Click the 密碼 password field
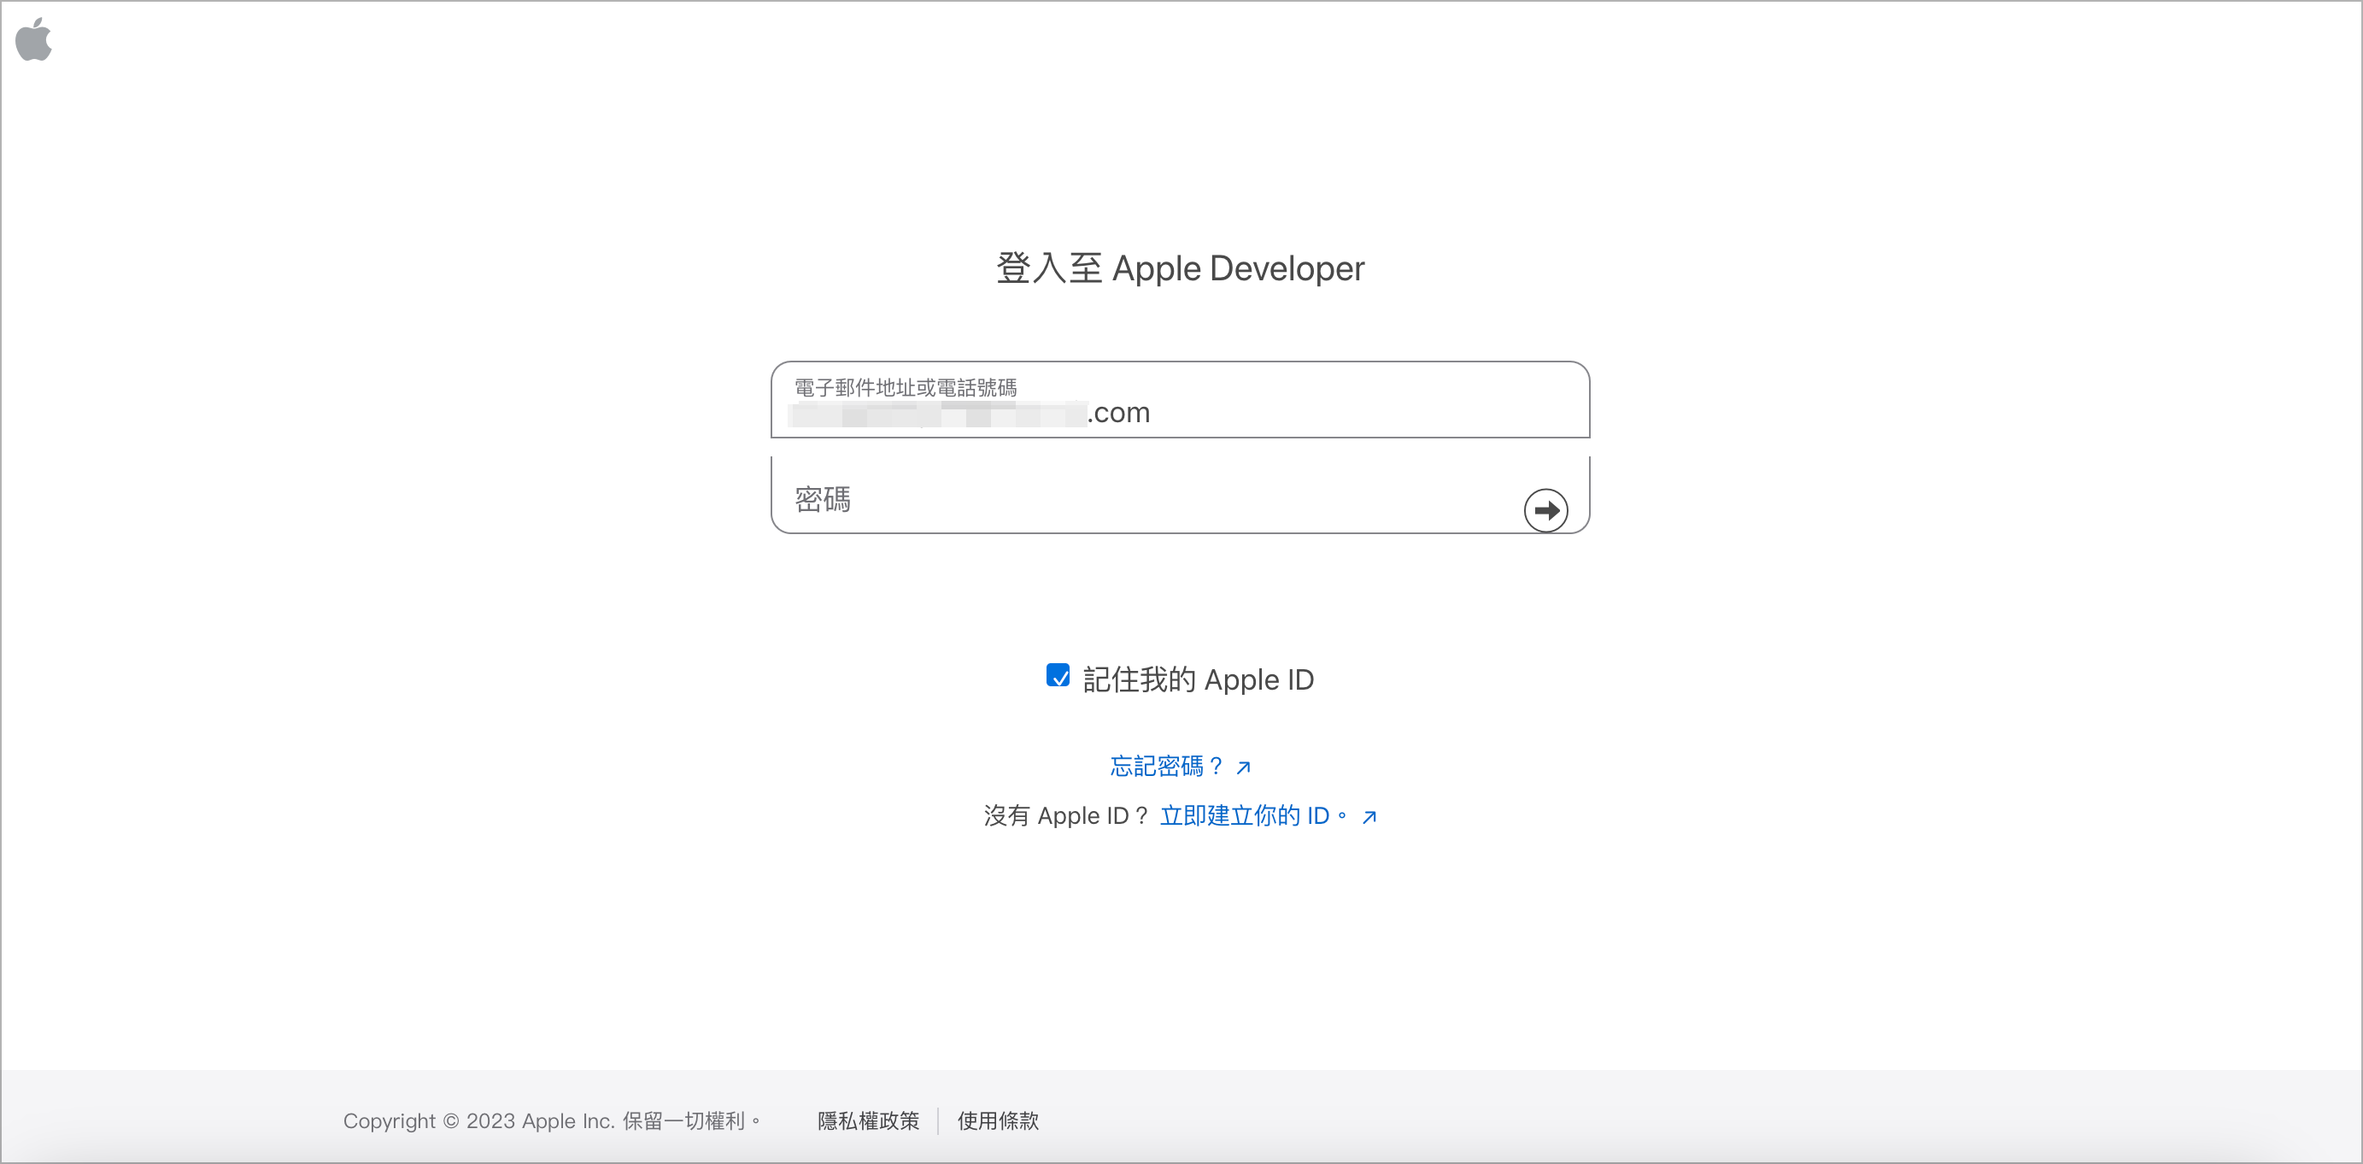This screenshot has width=2363, height=1164. point(1101,500)
